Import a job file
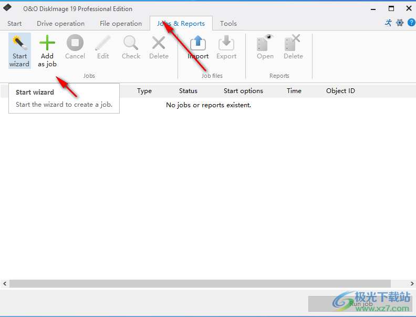Viewport: 416px width, 317px height. (x=198, y=47)
